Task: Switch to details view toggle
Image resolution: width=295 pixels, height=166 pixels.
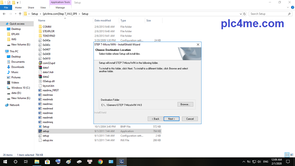Action: coord(287,155)
